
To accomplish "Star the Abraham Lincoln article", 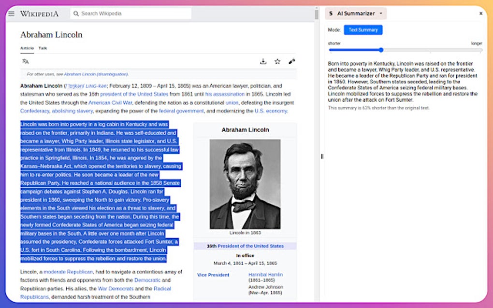I will 277,61.
